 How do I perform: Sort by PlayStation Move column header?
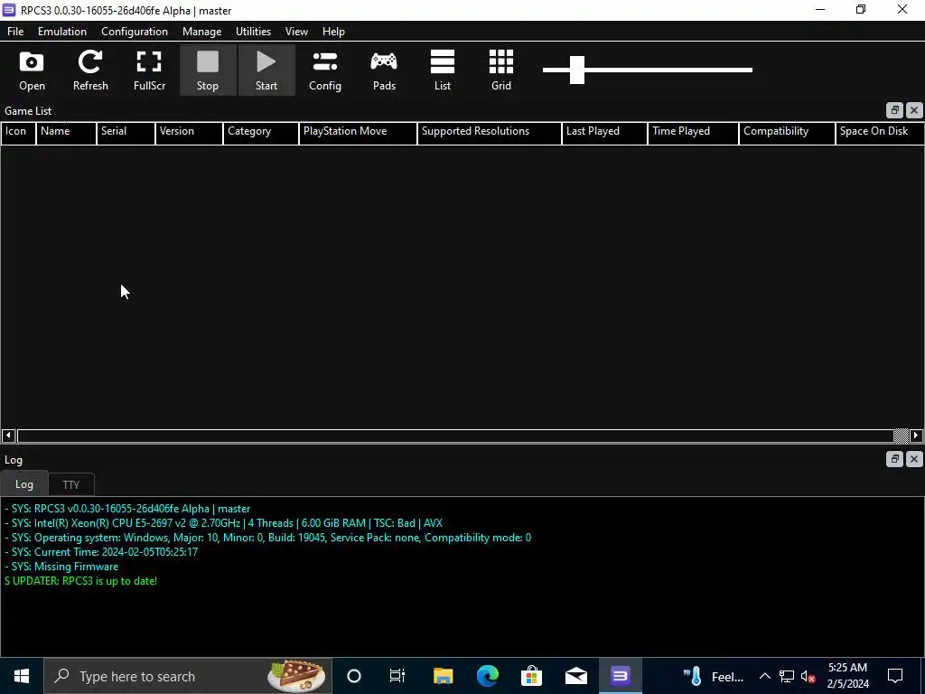[358, 133]
